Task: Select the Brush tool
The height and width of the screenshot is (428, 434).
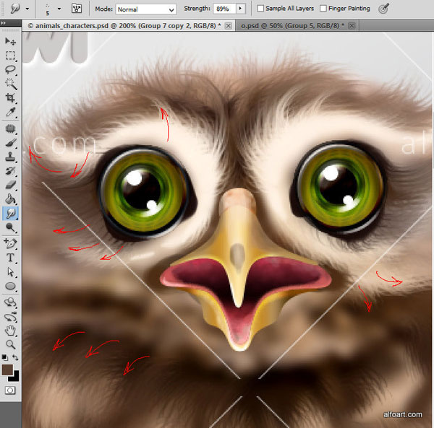Action: (x=11, y=143)
